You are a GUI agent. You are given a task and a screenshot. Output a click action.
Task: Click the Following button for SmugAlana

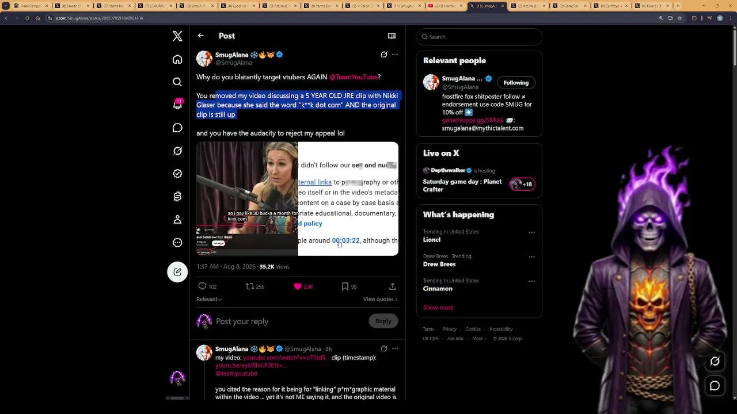[x=516, y=83]
